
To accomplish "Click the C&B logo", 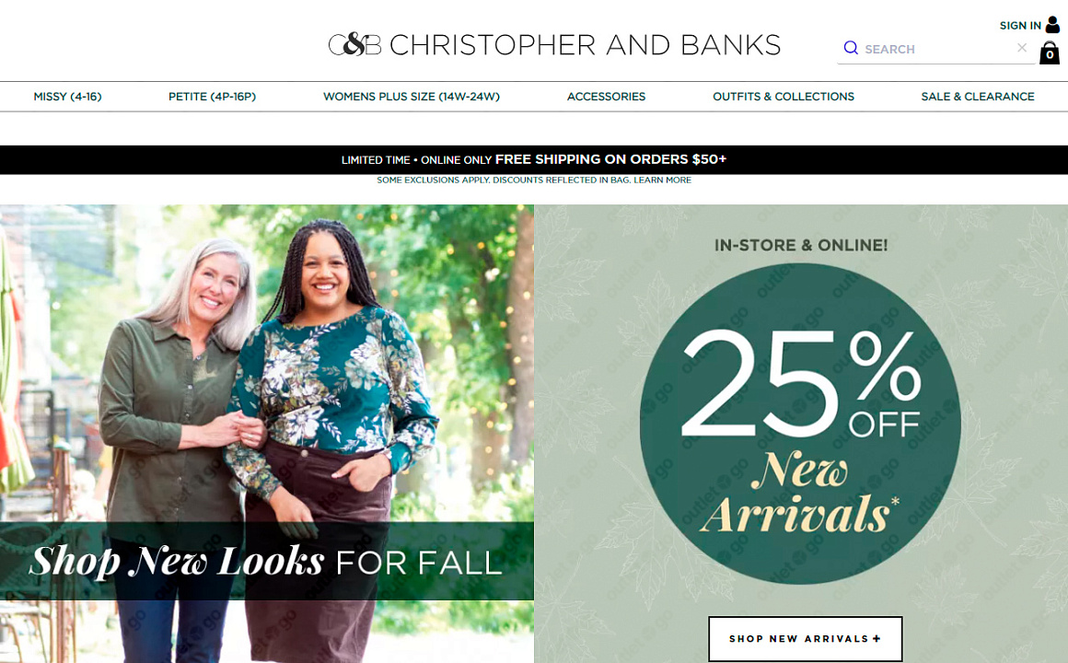I will tap(354, 45).
